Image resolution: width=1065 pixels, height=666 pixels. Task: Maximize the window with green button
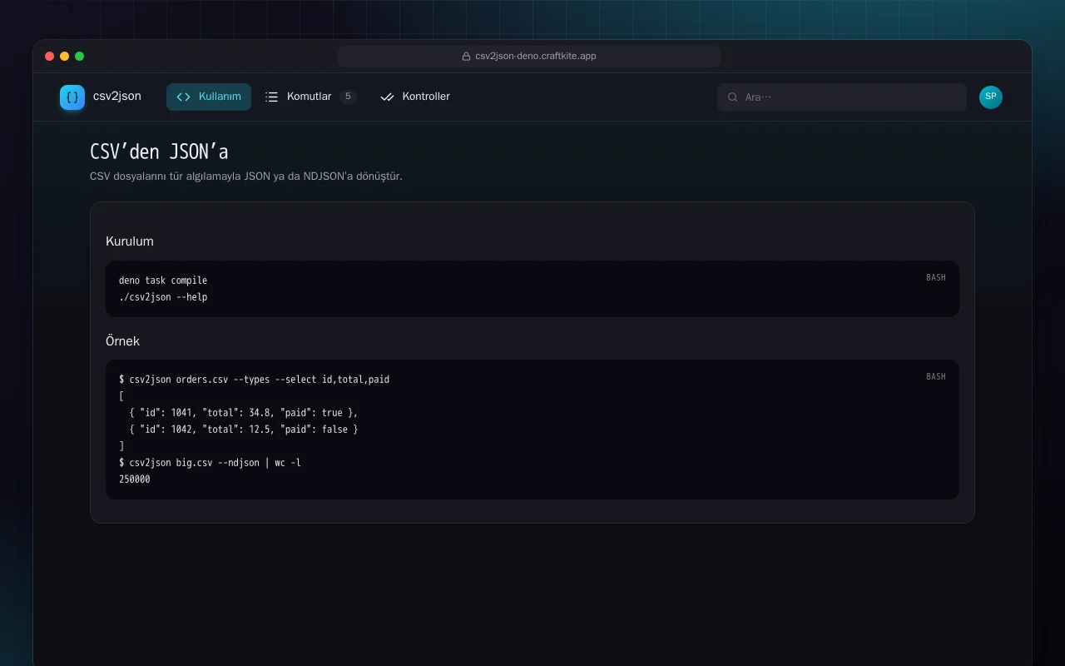click(x=80, y=57)
